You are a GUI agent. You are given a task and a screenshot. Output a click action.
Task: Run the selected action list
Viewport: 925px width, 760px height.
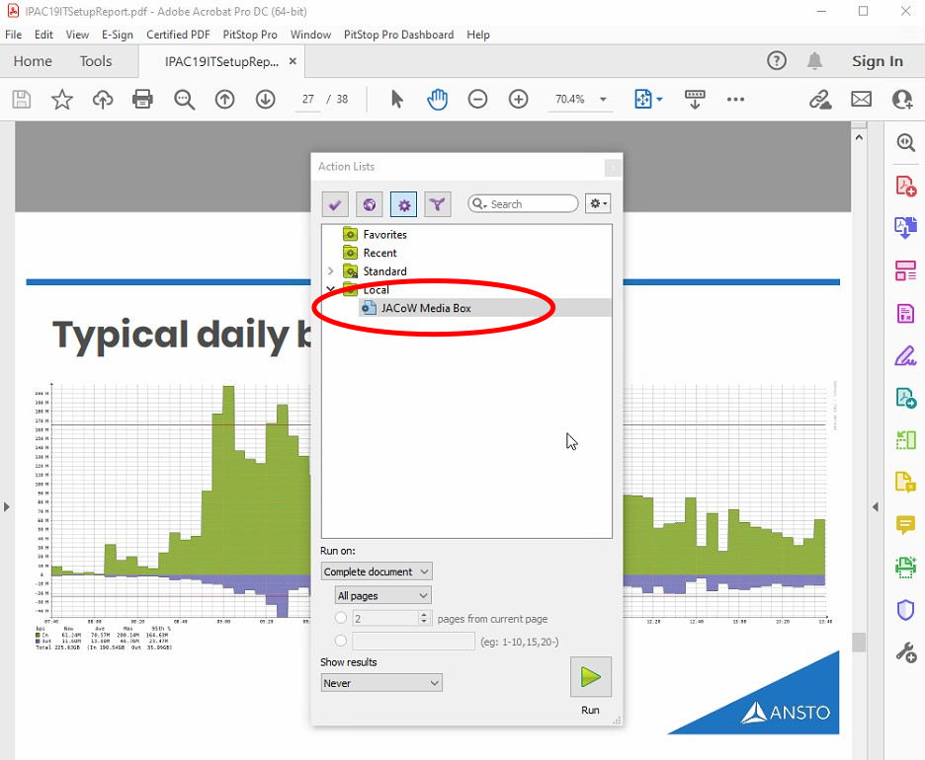[590, 677]
